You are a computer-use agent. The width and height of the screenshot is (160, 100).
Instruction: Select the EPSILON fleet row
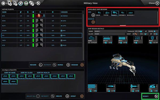(42, 31)
